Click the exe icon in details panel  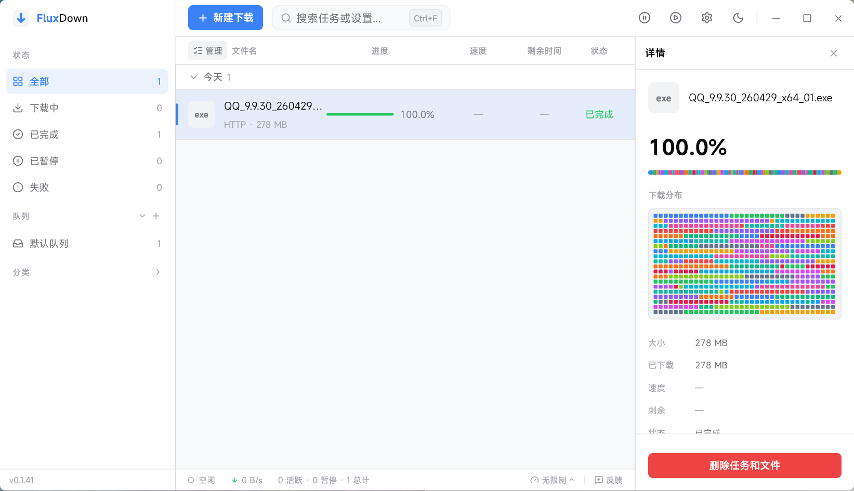pyautogui.click(x=664, y=98)
